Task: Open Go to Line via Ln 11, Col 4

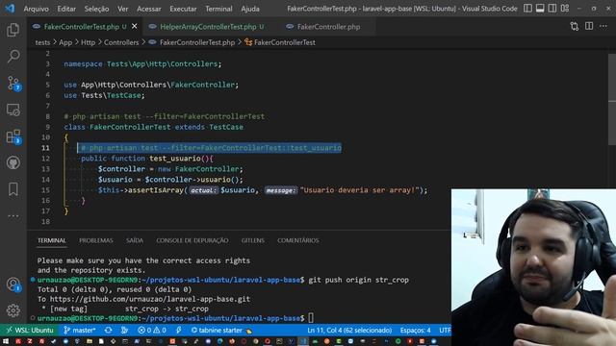Action: coord(349,331)
